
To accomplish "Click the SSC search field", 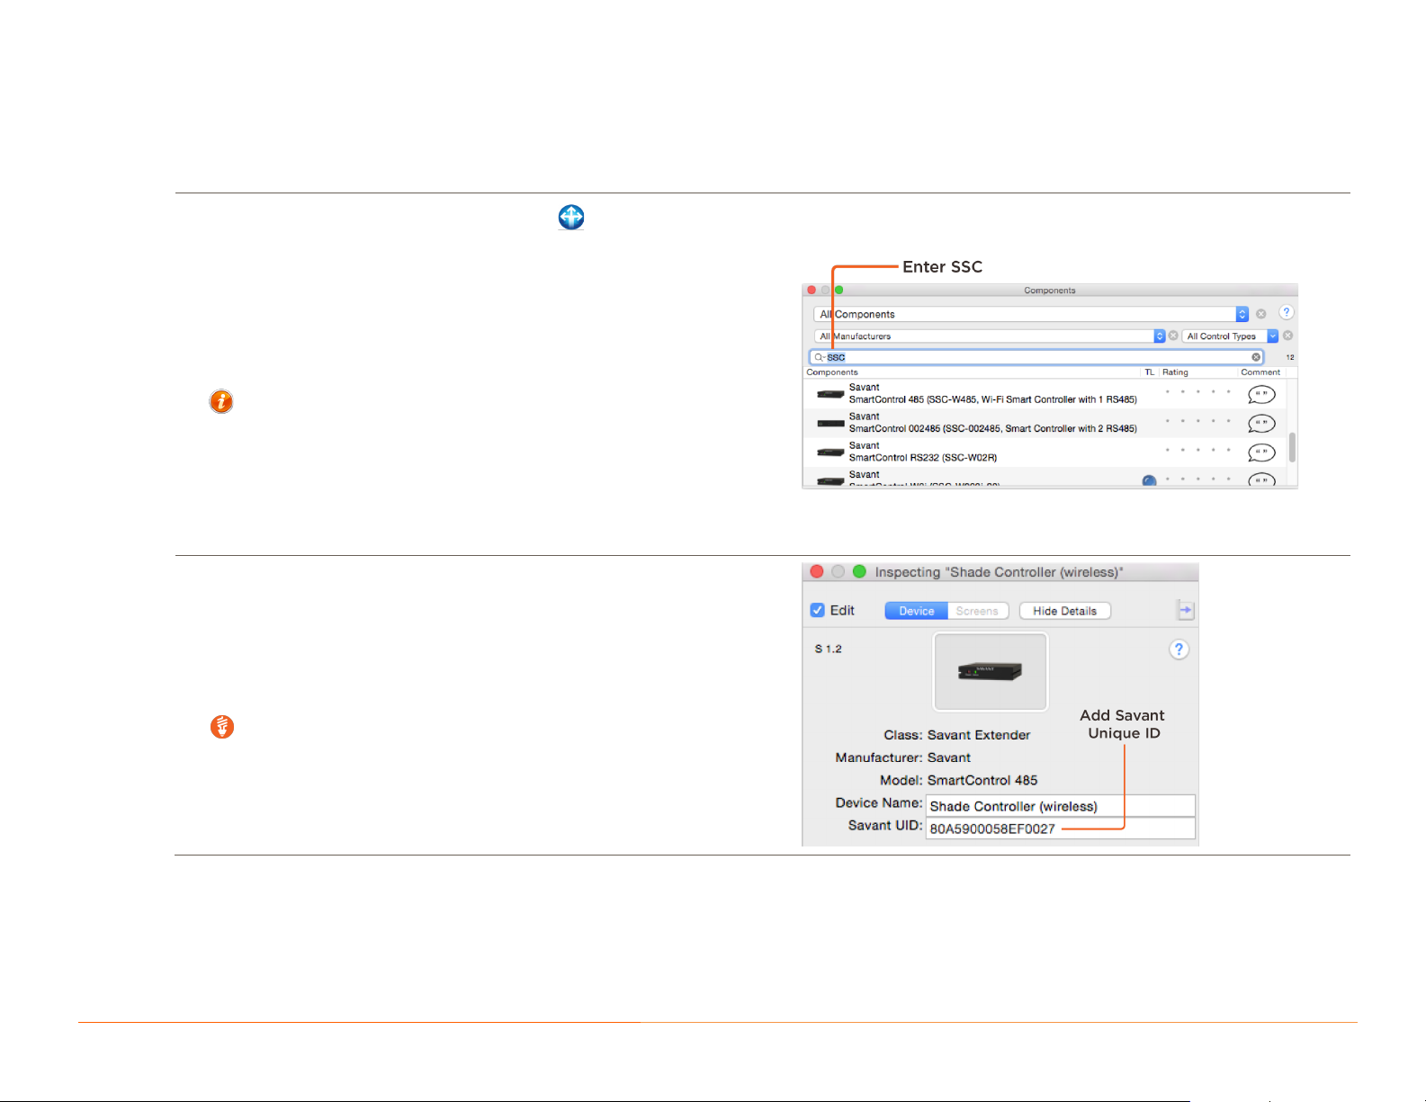I will 1036,357.
